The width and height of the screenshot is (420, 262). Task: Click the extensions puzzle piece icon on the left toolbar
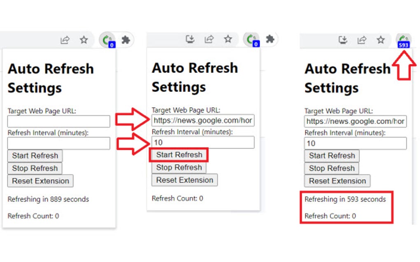click(126, 39)
